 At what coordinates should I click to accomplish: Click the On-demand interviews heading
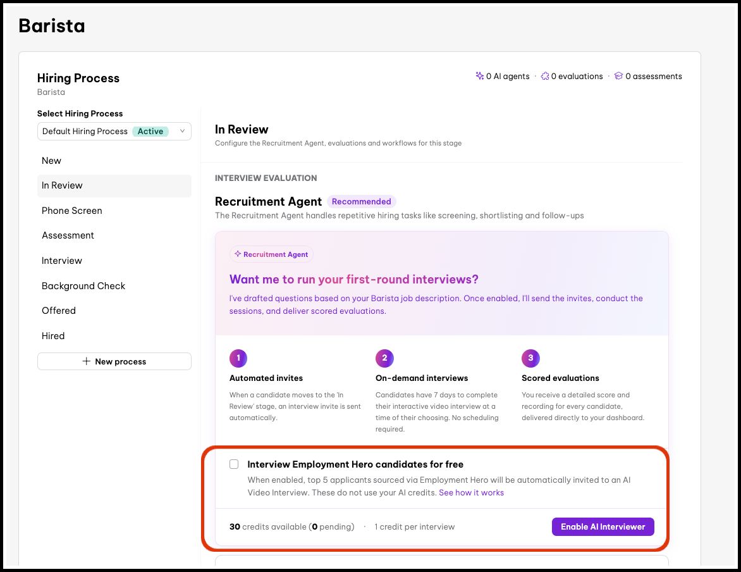point(422,378)
